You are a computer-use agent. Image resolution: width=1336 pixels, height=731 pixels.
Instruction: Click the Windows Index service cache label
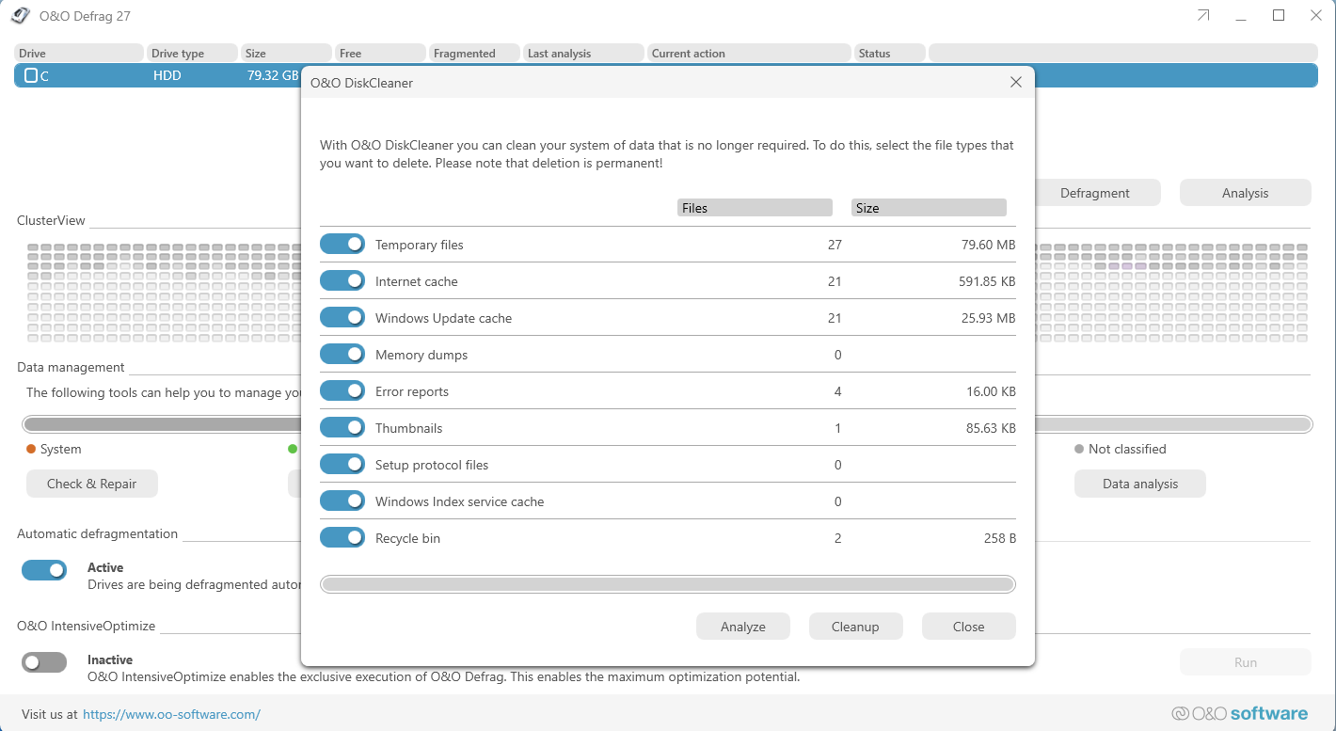[460, 501]
